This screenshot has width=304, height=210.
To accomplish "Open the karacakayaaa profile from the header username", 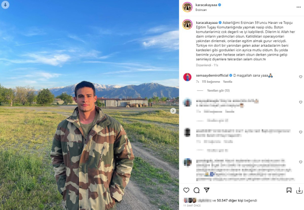I will [x=206, y=5].
